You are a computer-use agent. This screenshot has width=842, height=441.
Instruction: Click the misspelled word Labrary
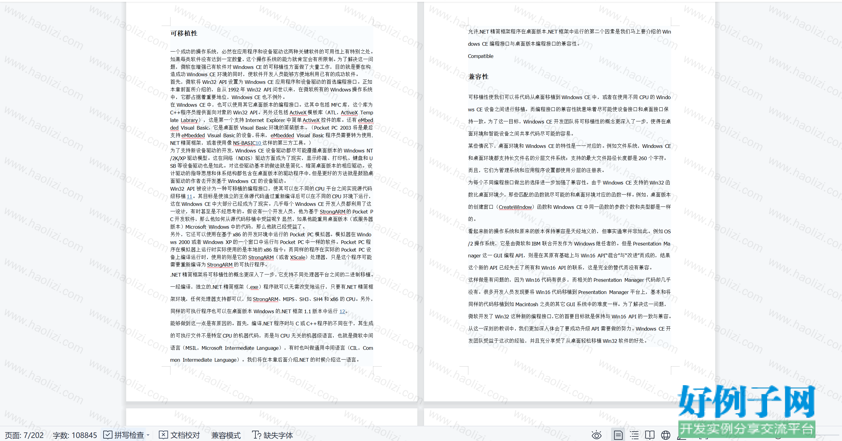coord(189,120)
